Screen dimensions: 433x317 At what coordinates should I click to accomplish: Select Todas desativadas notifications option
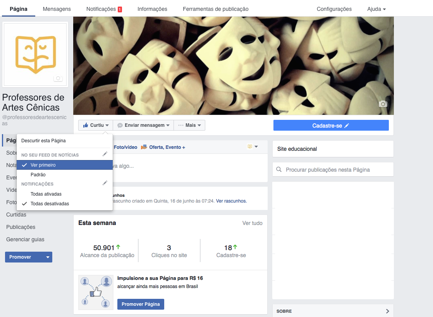coord(65,203)
